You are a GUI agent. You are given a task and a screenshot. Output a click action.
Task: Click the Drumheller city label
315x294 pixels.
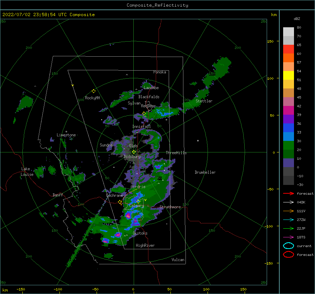(205, 172)
